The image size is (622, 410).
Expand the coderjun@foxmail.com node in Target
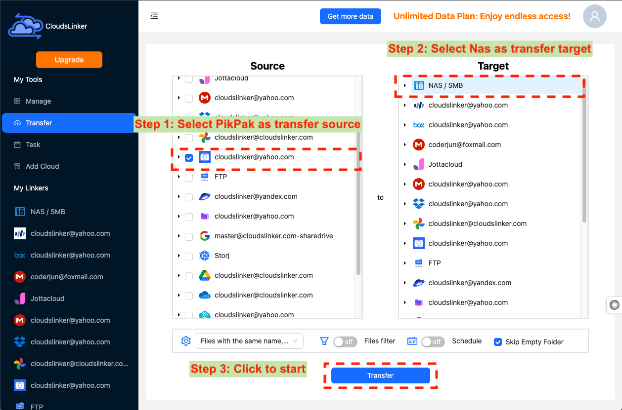click(404, 145)
